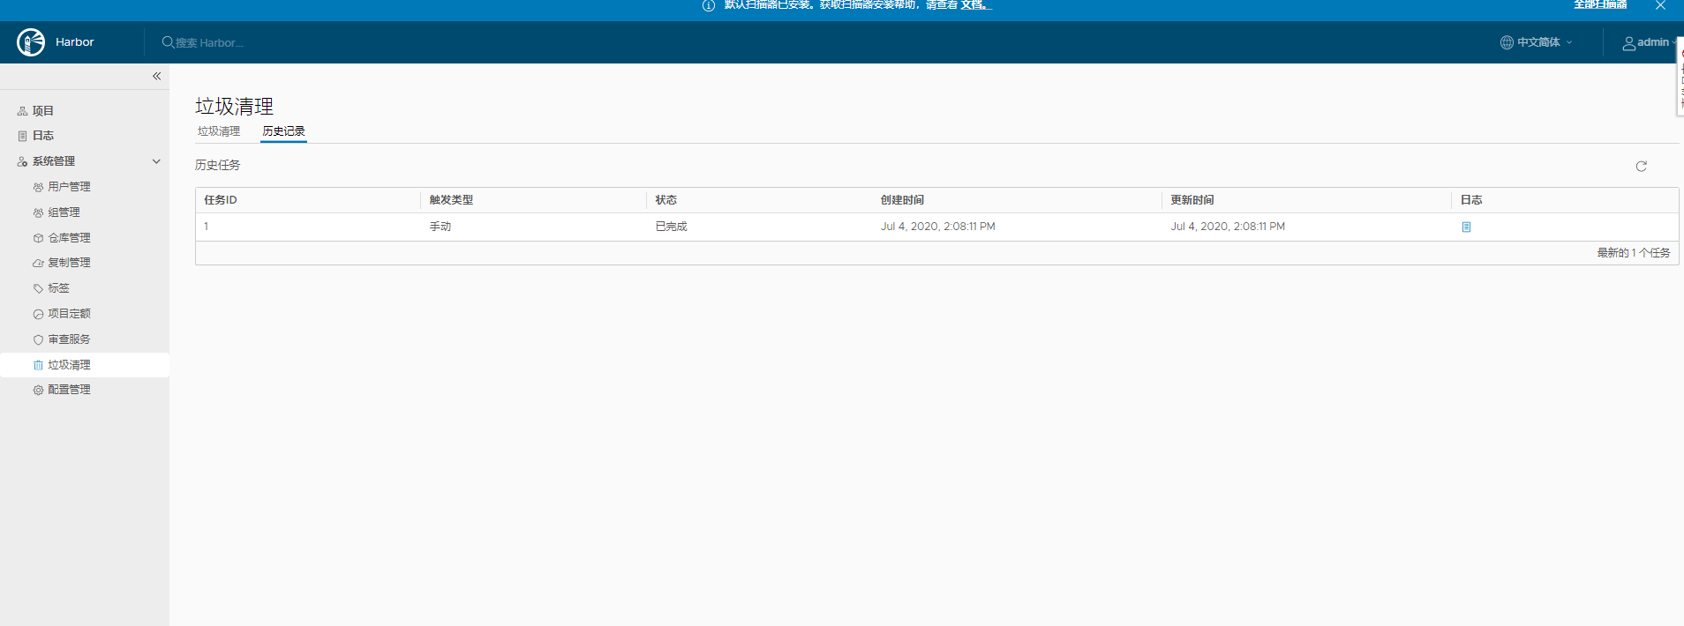Screen dimensions: 1684x626
Task: Click the 组管理 groups icon
Action: (38, 212)
